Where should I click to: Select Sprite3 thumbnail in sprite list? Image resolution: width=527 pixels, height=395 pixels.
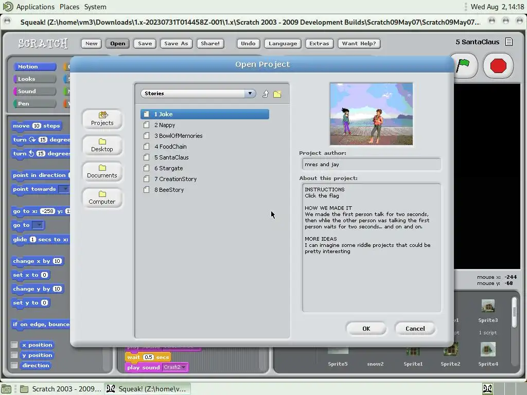488,307
